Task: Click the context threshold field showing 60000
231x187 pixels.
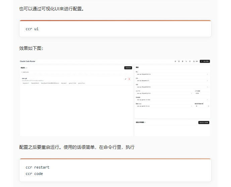Action: pyautogui.click(x=202, y=93)
